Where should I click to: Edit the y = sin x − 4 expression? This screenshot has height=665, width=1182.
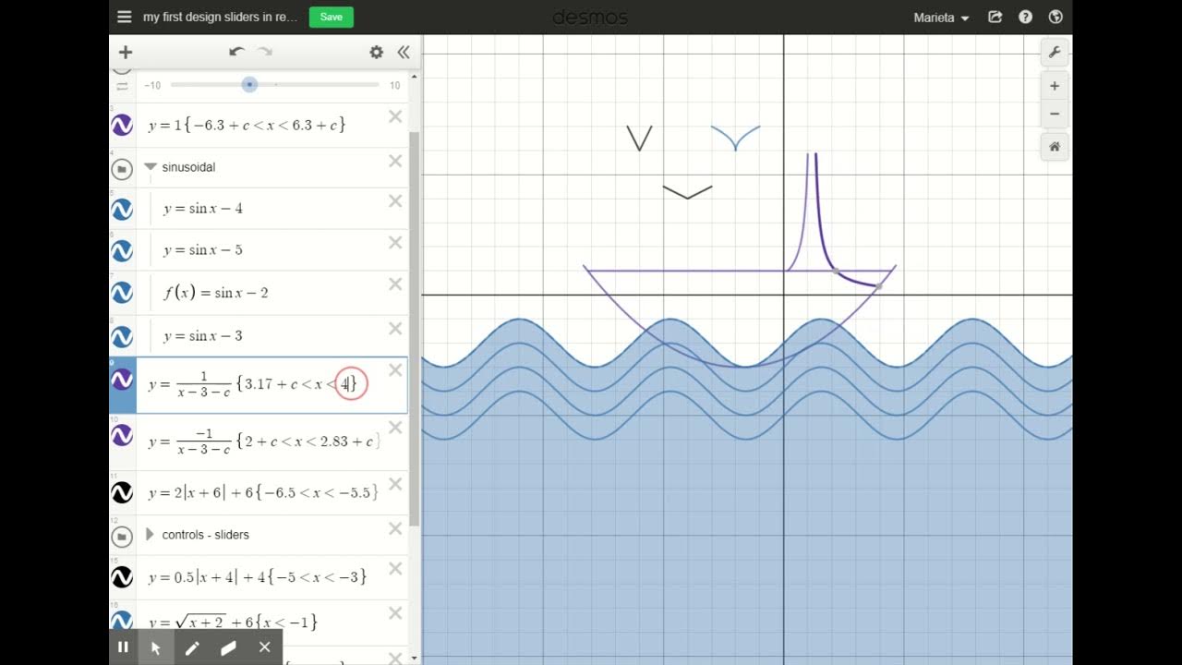click(x=203, y=209)
